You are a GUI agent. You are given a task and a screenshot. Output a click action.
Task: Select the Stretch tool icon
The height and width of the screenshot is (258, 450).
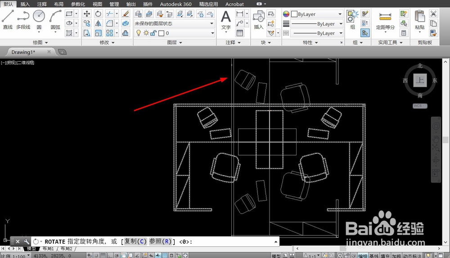tap(87, 33)
